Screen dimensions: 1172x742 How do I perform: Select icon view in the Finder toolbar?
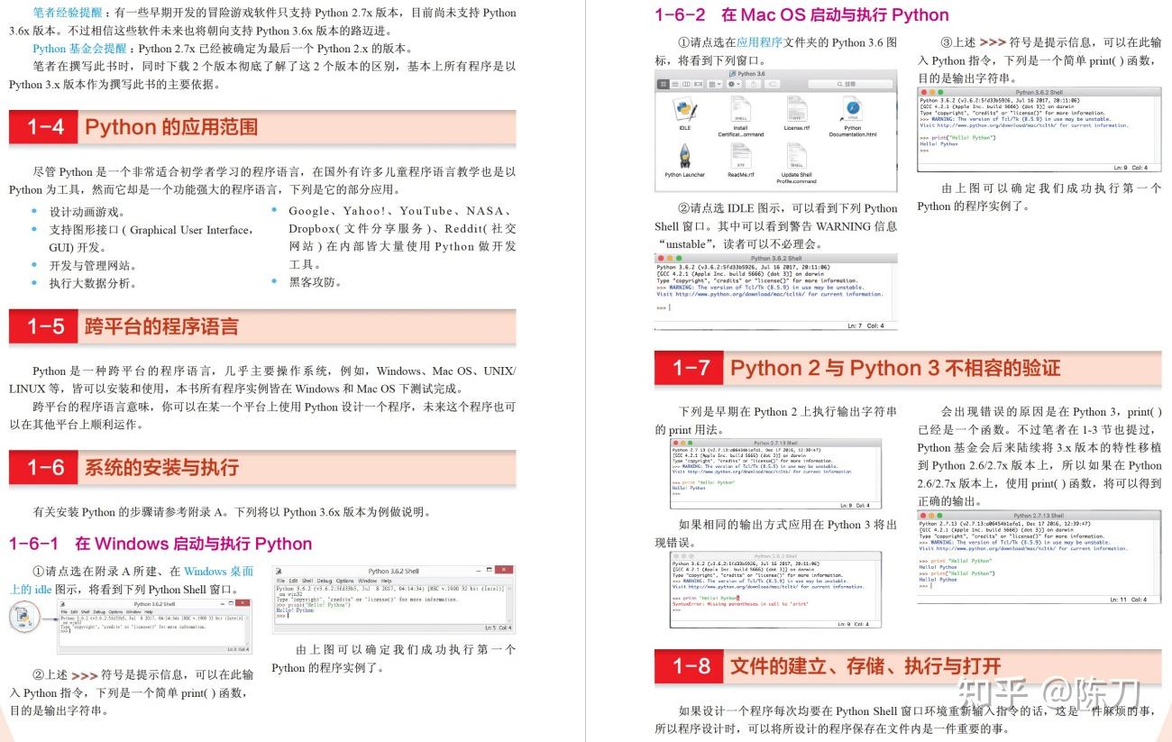tap(663, 84)
